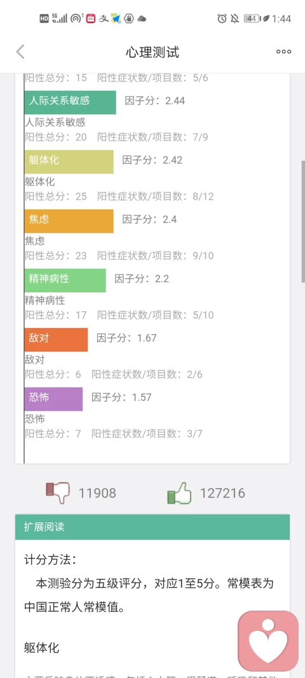Click the vertical scrollbar thumb
Viewport: 305px width, 678px height.
pos(303,221)
